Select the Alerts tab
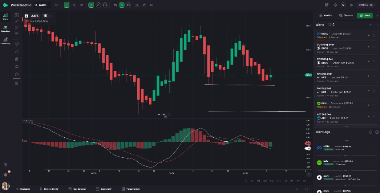The height and width of the screenshot is (193, 380). [365, 16]
